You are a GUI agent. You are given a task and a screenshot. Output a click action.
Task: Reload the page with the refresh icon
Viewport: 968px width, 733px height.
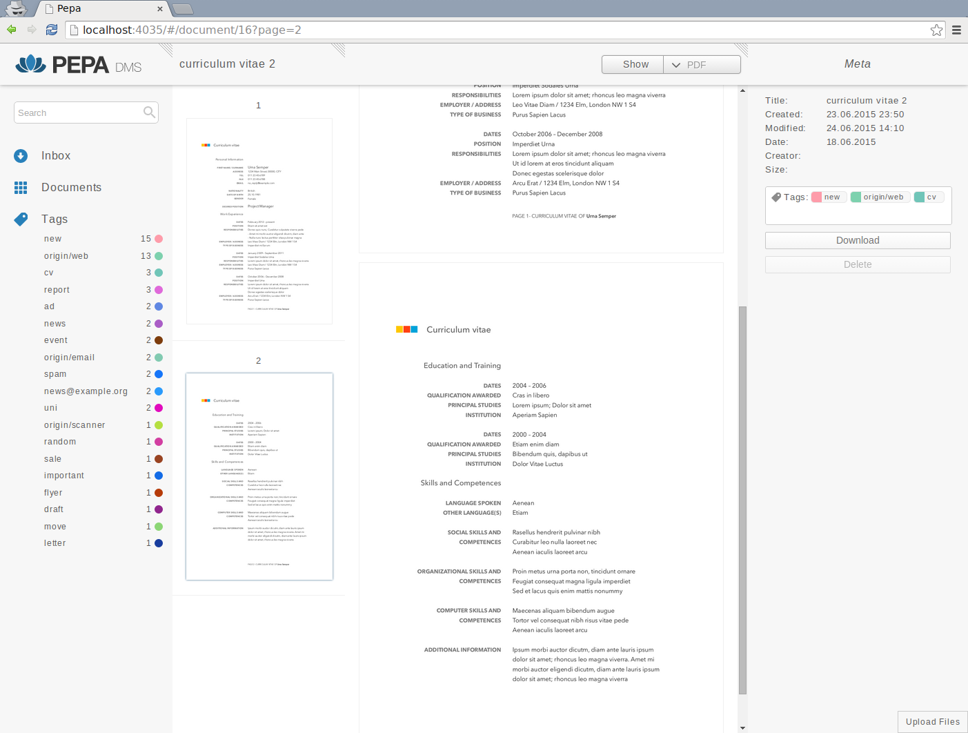pyautogui.click(x=51, y=30)
